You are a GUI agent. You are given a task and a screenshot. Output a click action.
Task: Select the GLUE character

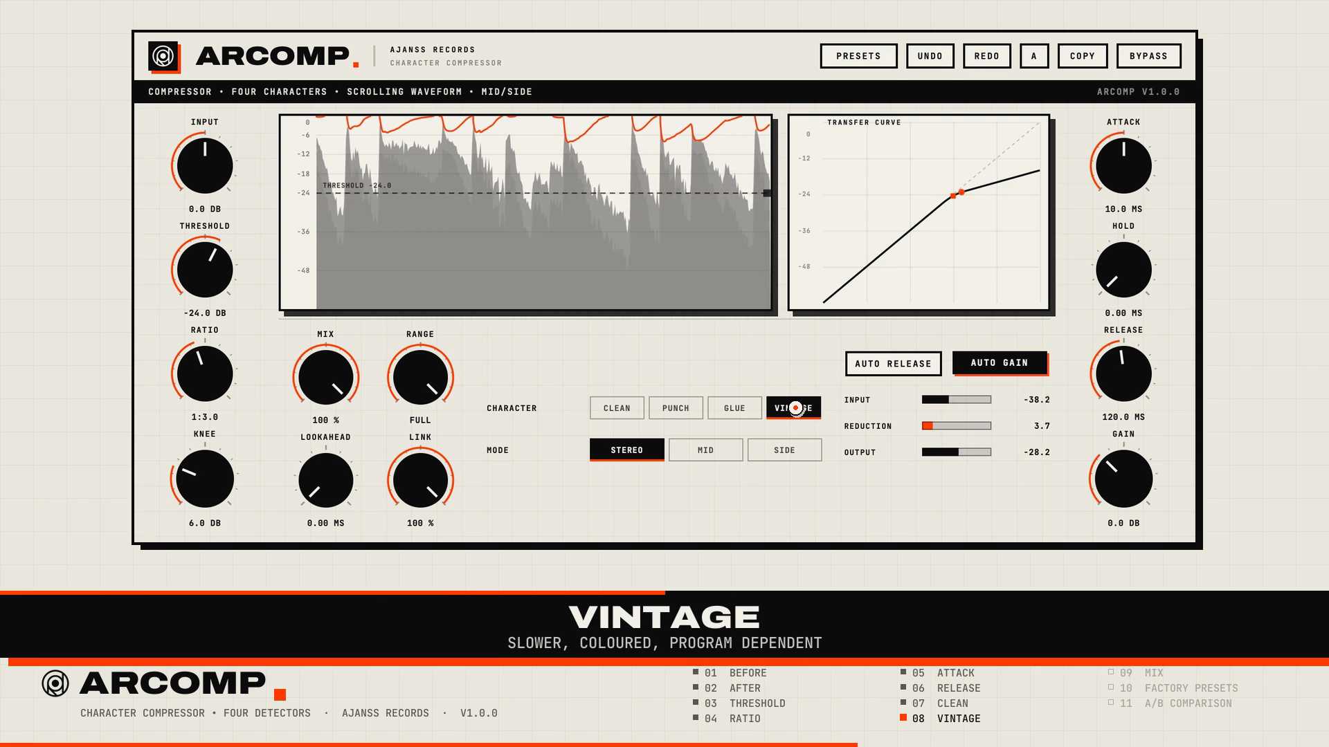pyautogui.click(x=734, y=408)
